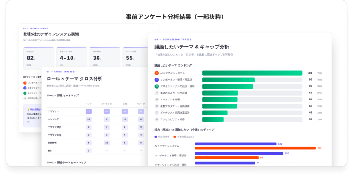Click the 10 cell in the PdM/PM row
Viewport: 353px width, 178px height.
click(x=107, y=143)
